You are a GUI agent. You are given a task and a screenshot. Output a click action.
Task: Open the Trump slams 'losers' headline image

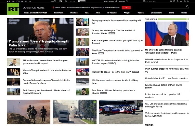tap(40, 37)
